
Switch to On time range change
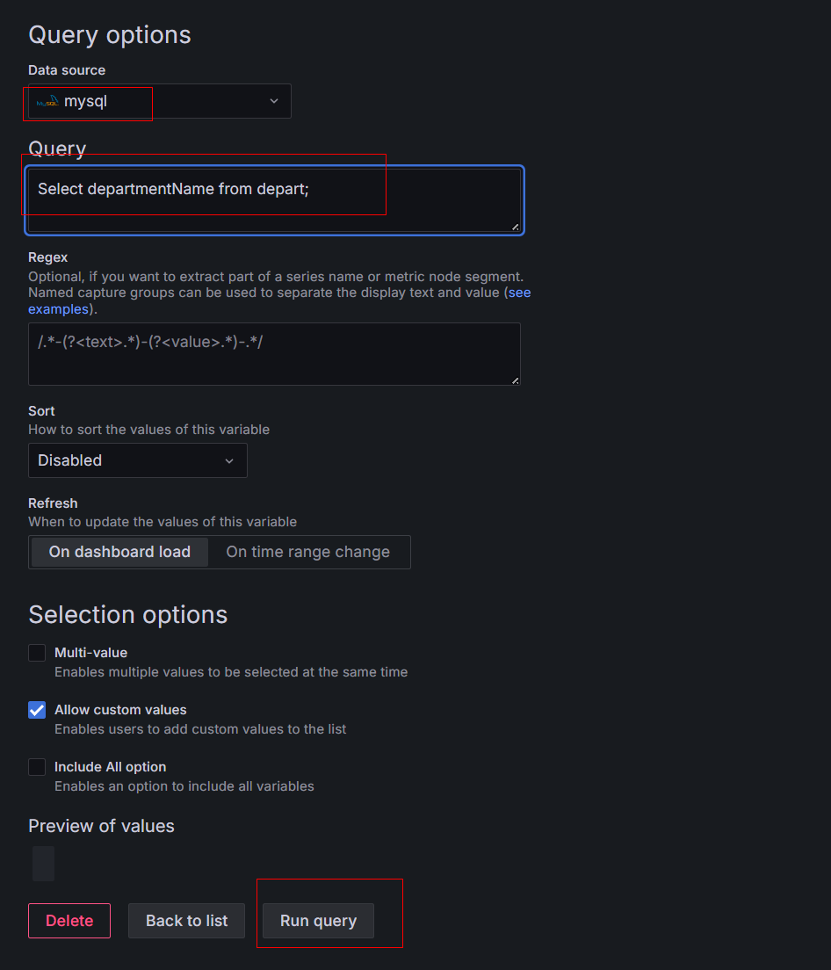[308, 552]
